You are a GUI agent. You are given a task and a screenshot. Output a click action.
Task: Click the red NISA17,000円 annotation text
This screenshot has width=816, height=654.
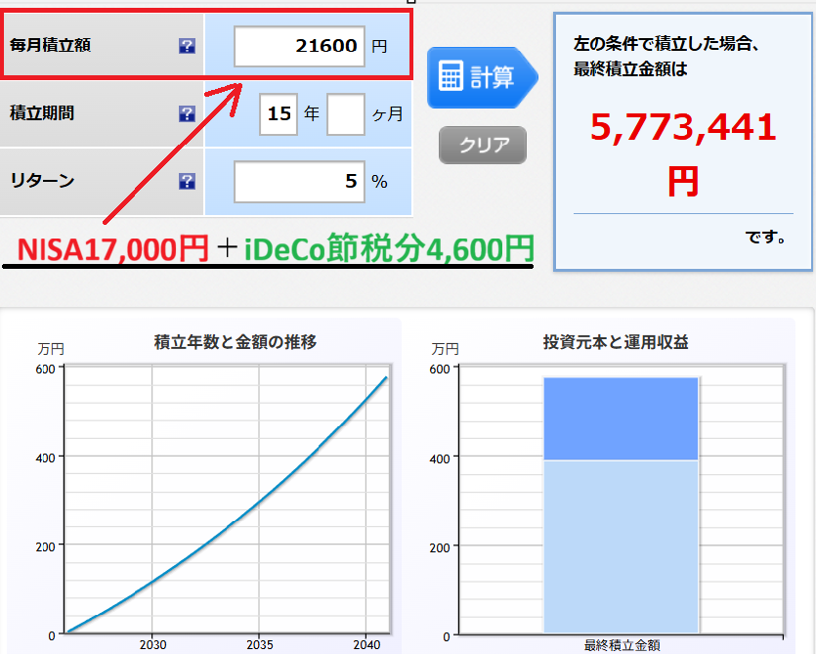112,249
